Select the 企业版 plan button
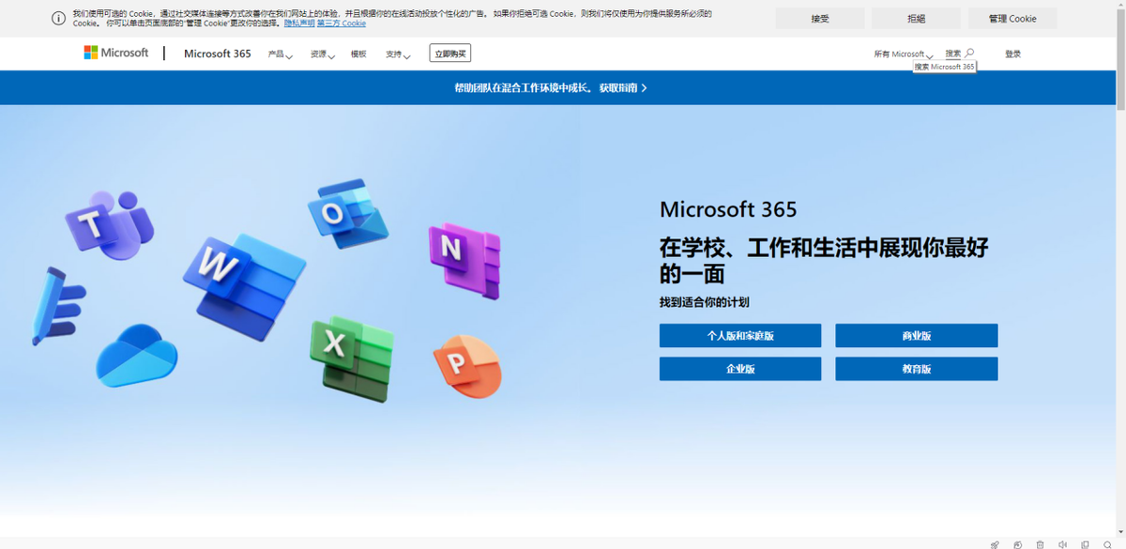 [740, 369]
